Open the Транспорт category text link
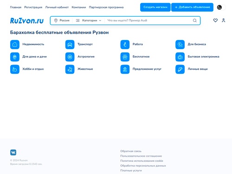This screenshot has width=232, height=174. click(x=85, y=44)
